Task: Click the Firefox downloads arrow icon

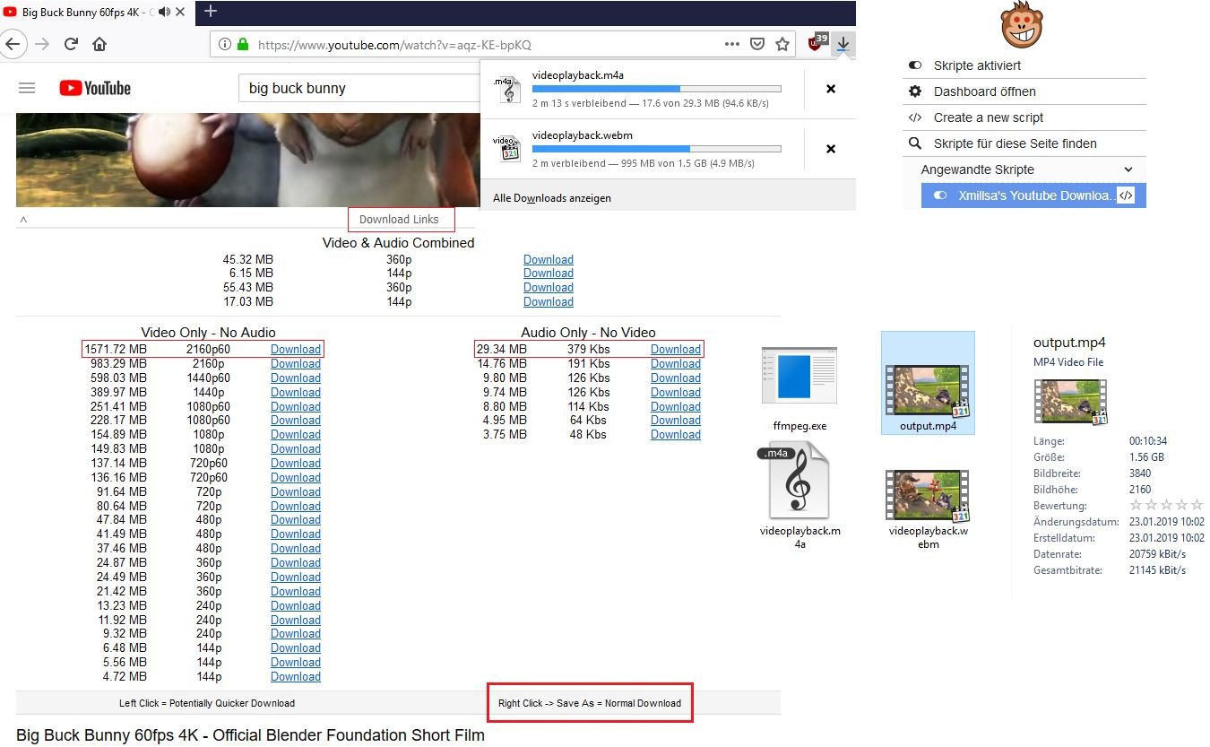Action: click(x=843, y=43)
